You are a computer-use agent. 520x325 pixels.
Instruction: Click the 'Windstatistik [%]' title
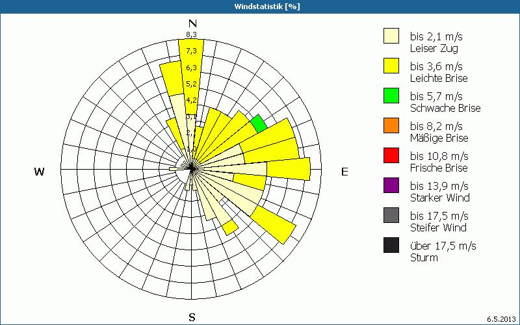point(267,6)
